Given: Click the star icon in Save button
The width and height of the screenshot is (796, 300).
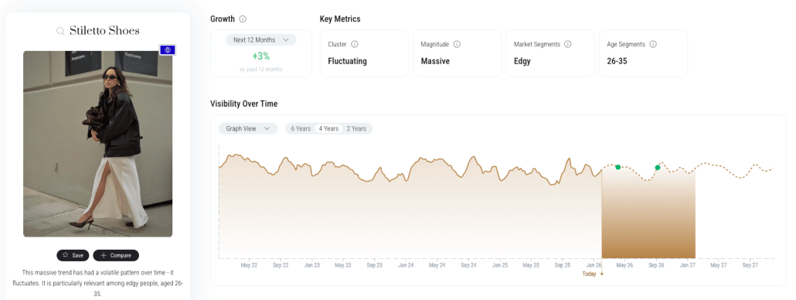Looking at the screenshot, I should [x=65, y=255].
